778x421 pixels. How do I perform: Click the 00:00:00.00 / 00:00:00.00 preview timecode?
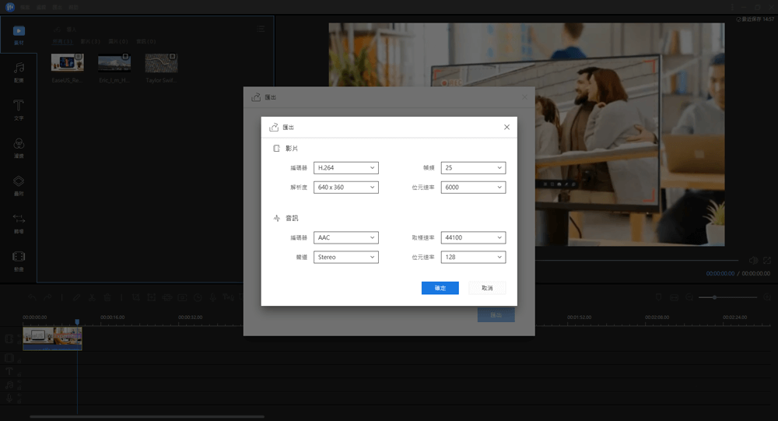tap(738, 274)
